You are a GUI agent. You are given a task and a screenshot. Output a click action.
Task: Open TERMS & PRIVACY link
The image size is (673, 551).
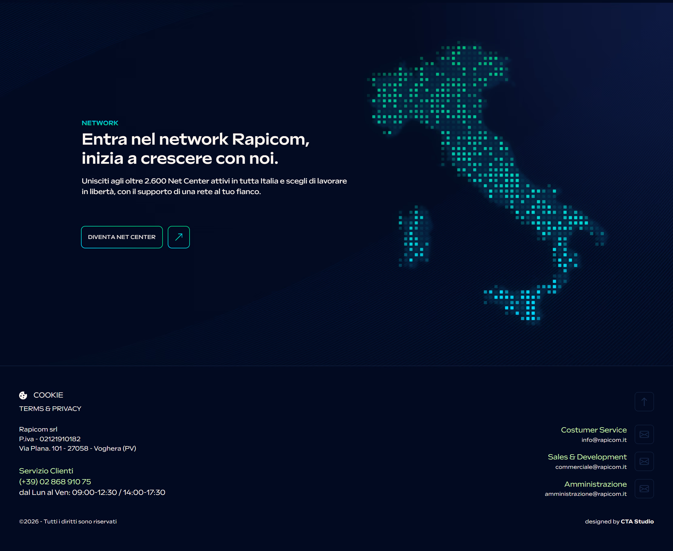click(x=50, y=408)
